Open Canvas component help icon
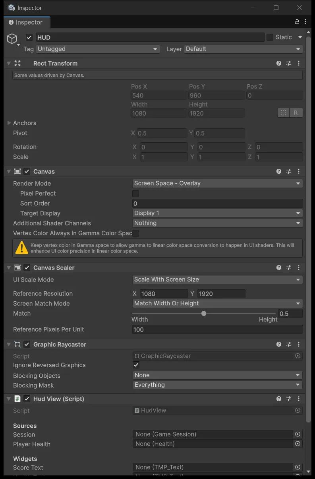This screenshot has width=315, height=479. 279,171
